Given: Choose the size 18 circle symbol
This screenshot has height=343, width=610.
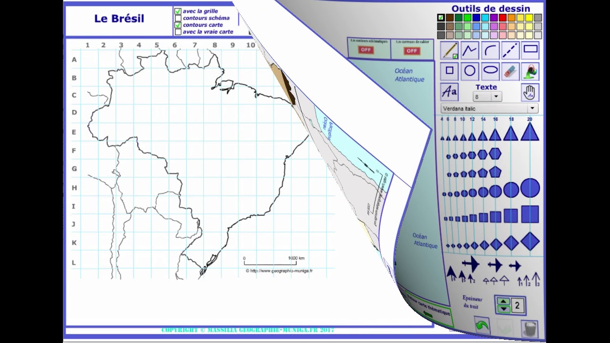Looking at the screenshot, I should click(x=511, y=190).
